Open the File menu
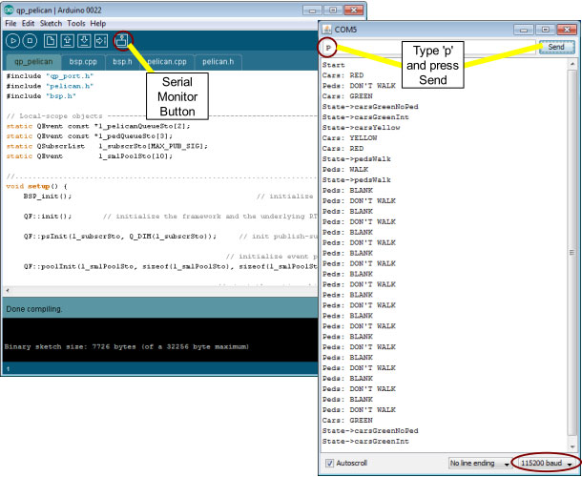 tap(11, 23)
